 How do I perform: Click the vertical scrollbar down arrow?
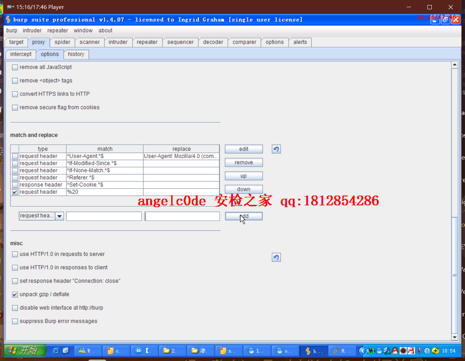click(455, 337)
